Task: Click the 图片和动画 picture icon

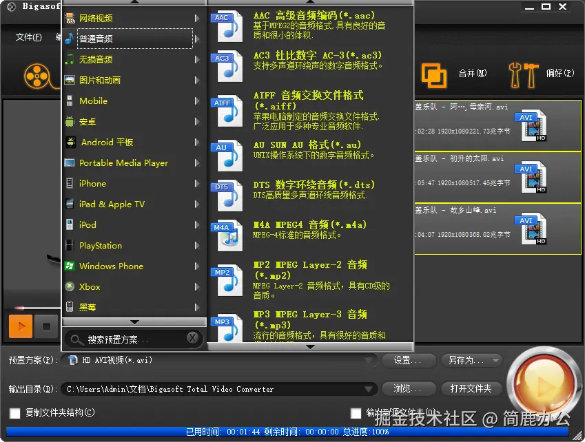Action: point(70,80)
